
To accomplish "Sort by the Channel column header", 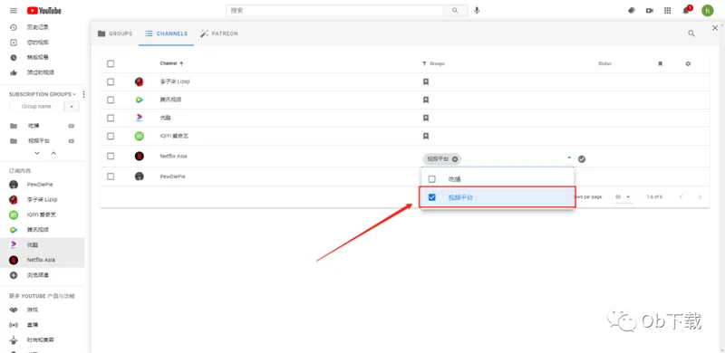I will [172, 63].
